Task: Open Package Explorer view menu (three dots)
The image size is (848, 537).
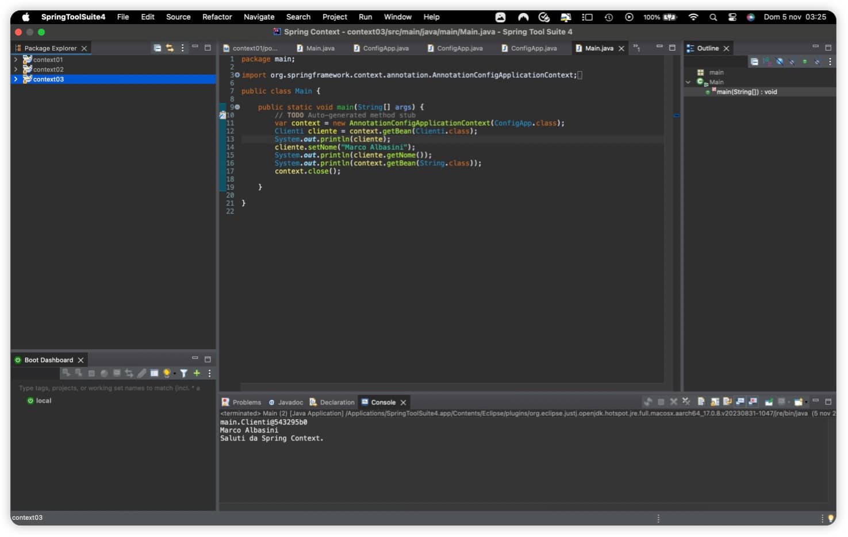Action: [183, 48]
